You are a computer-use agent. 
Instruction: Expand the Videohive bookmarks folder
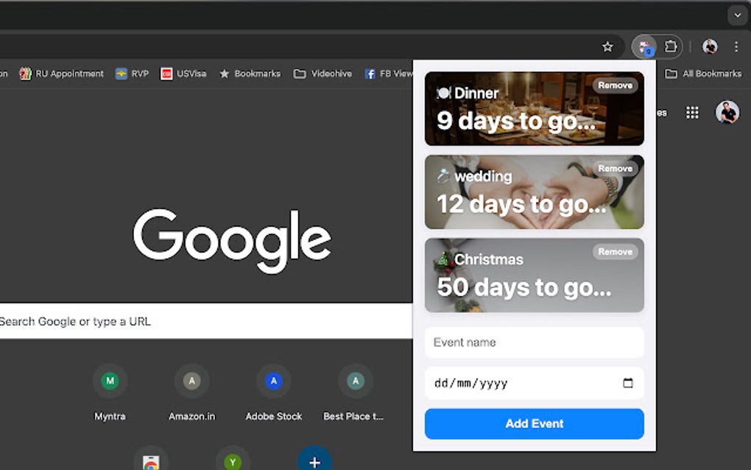click(322, 74)
